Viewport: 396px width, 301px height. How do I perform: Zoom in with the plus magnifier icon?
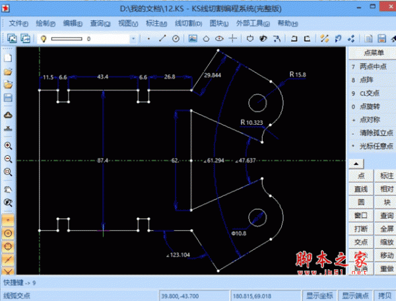9,145
